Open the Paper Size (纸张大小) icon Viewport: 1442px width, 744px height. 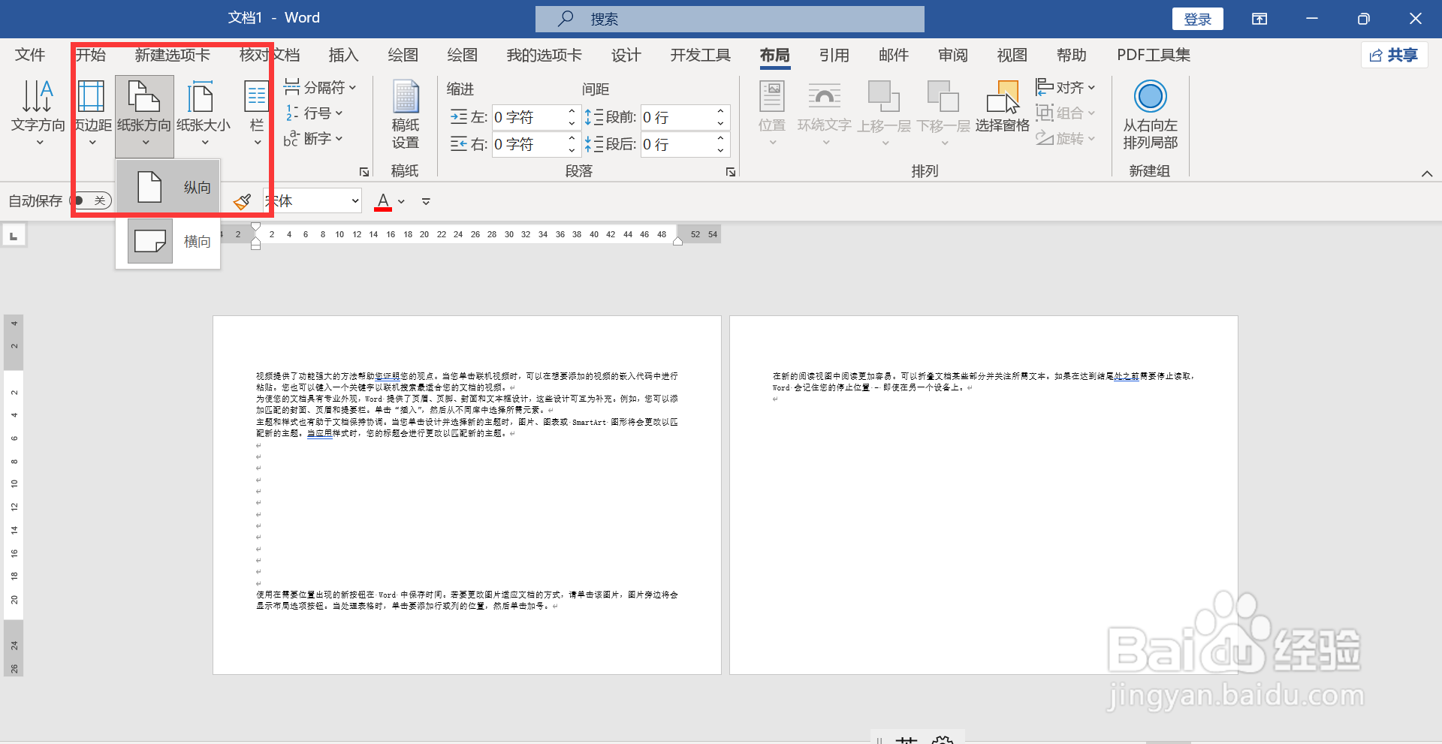204,113
